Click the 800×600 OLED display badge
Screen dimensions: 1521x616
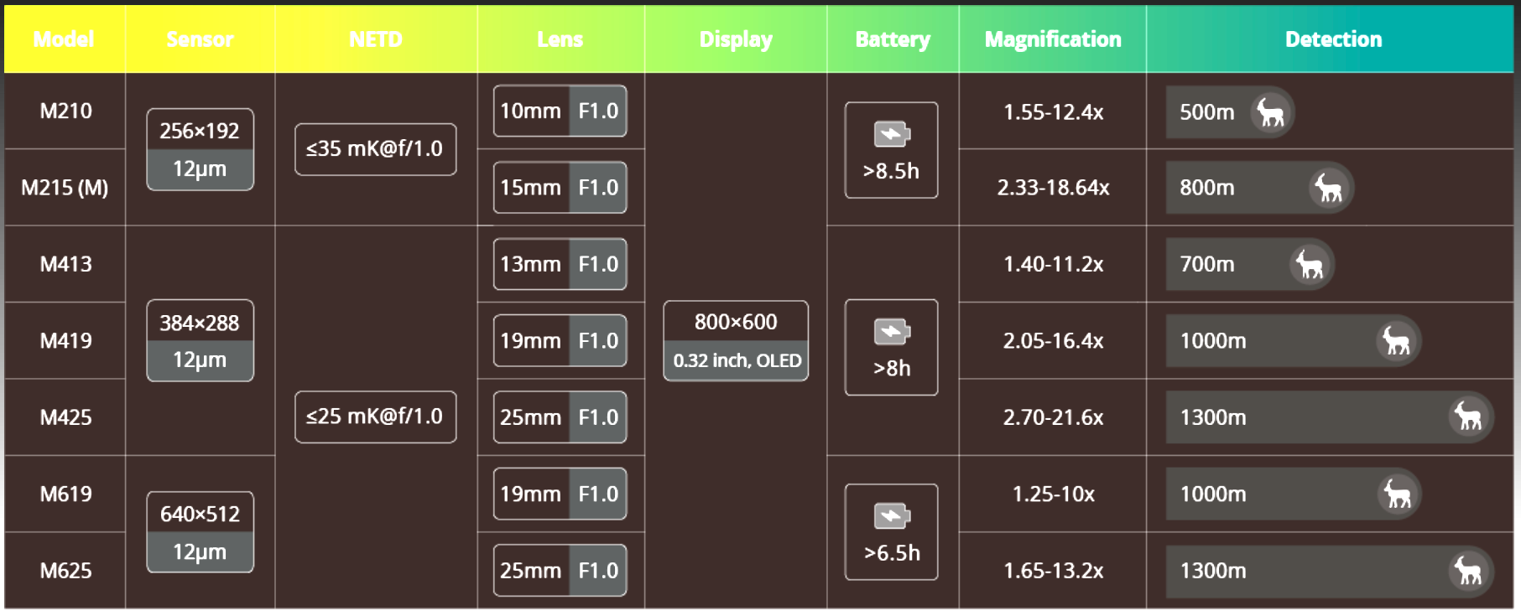click(736, 341)
